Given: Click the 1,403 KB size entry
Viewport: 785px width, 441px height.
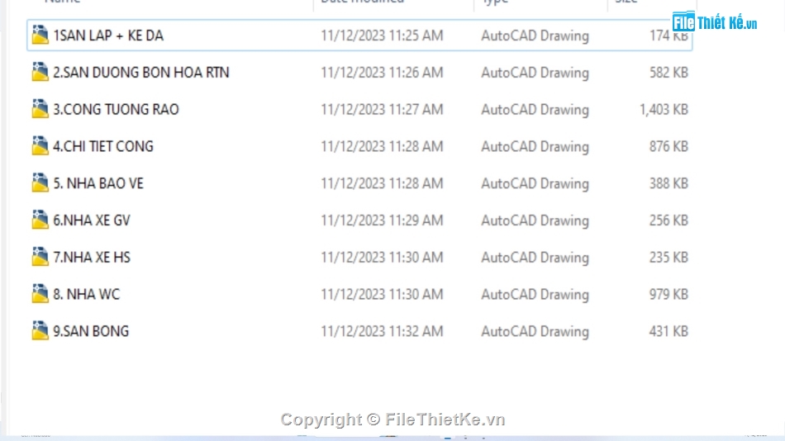Looking at the screenshot, I should coord(664,110).
